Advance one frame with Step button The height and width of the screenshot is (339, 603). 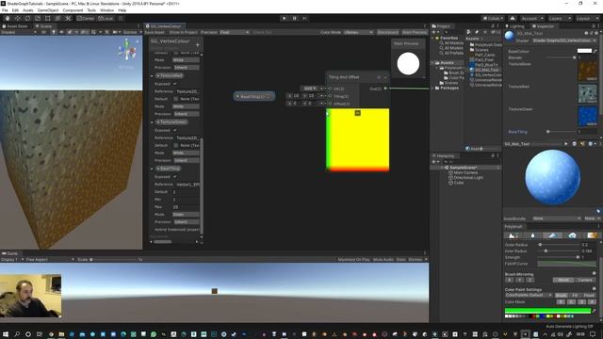coord(304,18)
